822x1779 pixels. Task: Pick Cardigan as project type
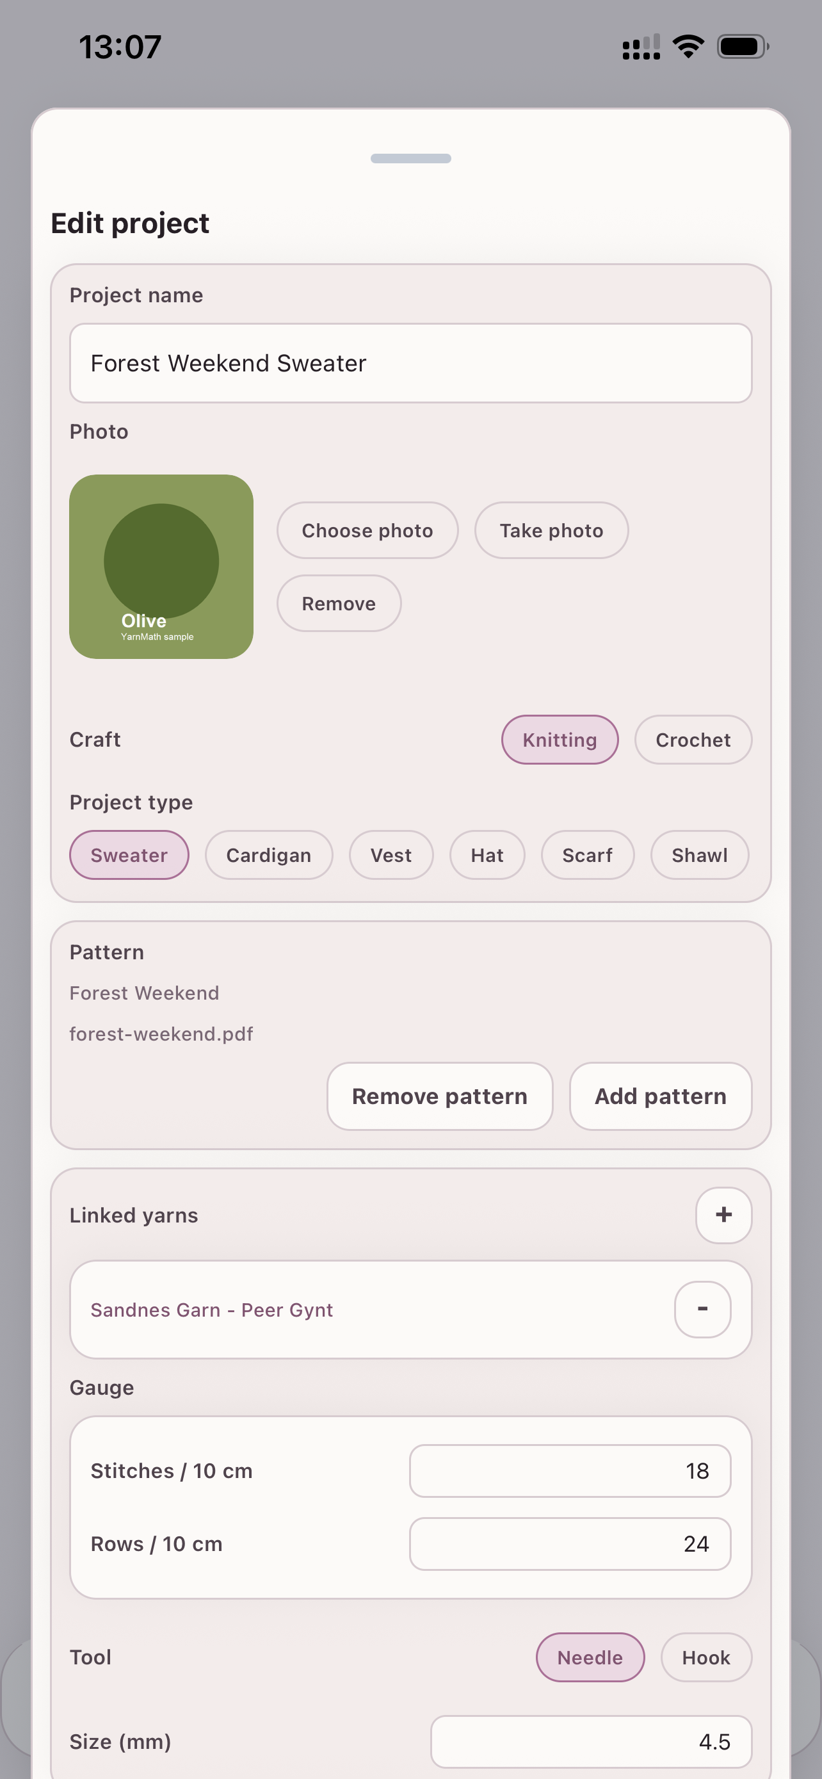point(268,855)
